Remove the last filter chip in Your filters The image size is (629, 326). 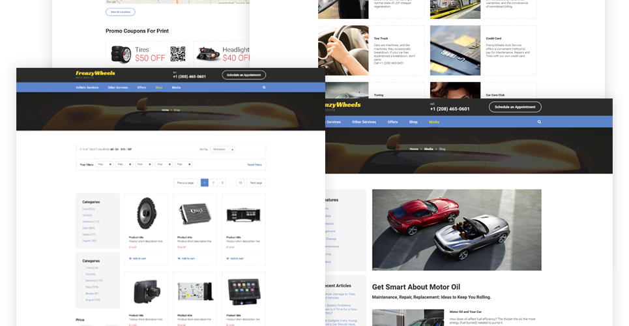click(x=190, y=164)
